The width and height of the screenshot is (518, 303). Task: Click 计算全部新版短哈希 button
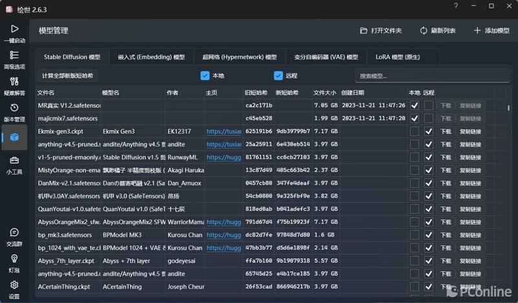[x=67, y=76]
